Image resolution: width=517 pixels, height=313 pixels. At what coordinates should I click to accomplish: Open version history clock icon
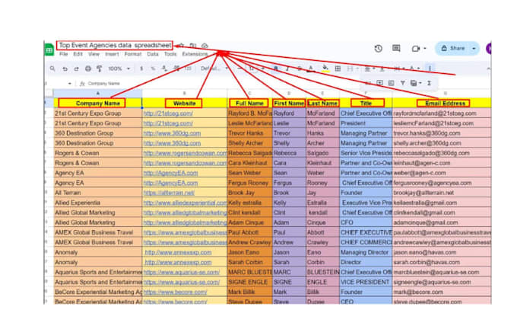378,49
